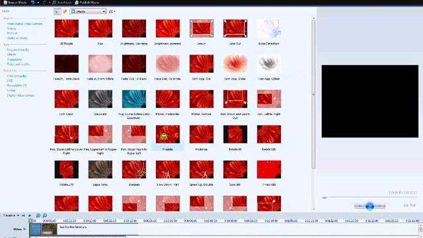
Task: Click the Play Timeline button
Action: coord(30,216)
